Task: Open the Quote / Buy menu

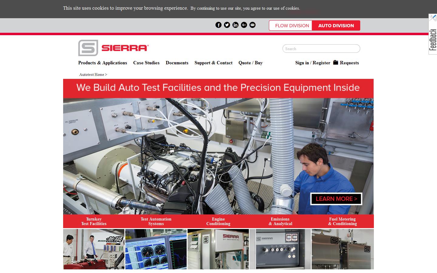Action: click(251, 63)
